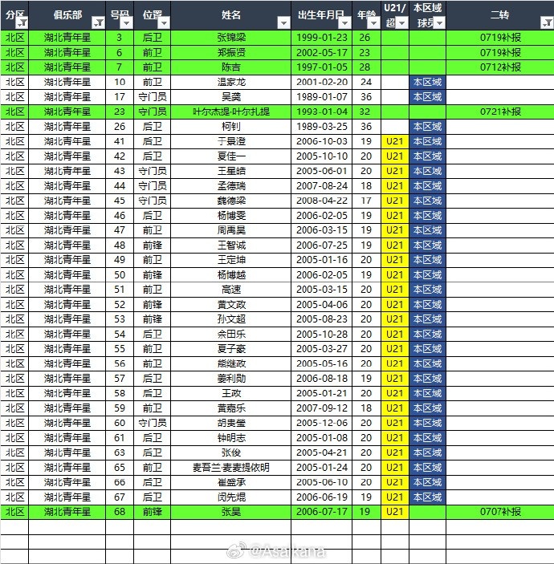The width and height of the screenshot is (554, 564).
Task: Expand the 号码 column filter arrow
Action: (x=126, y=23)
